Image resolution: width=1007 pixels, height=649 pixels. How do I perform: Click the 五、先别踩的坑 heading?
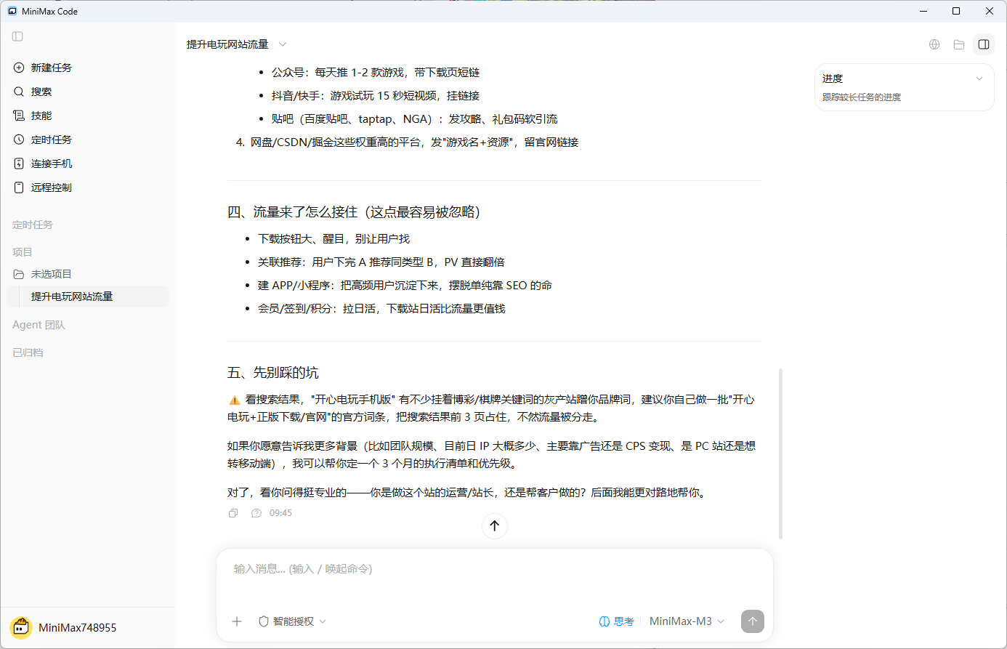[273, 373]
